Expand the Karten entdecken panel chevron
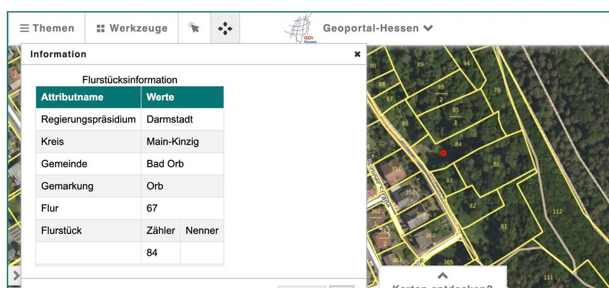Image resolution: width=609 pixels, height=288 pixels. coord(443,275)
